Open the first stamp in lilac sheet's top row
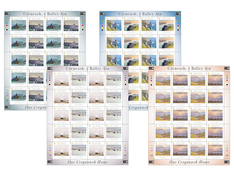 pyautogui.click(x=61, y=80)
